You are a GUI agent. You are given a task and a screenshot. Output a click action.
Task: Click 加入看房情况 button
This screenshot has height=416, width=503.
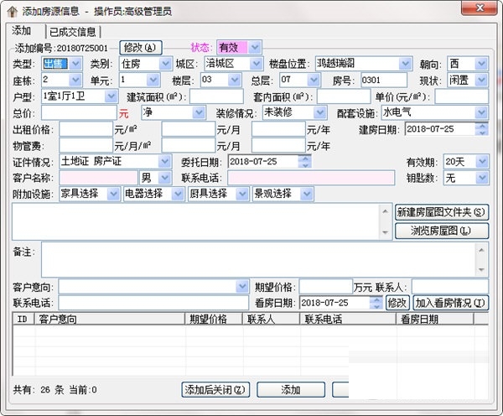pos(450,303)
